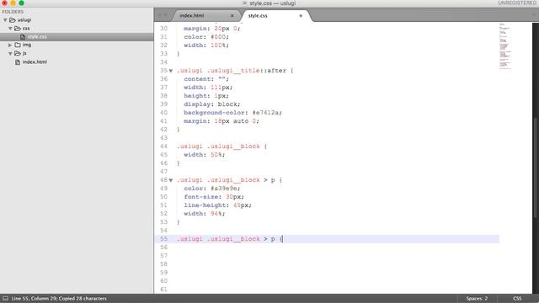Click the style.css file icon in title bar
Image resolution: width=539 pixels, height=303 pixels.
pos(245,3)
